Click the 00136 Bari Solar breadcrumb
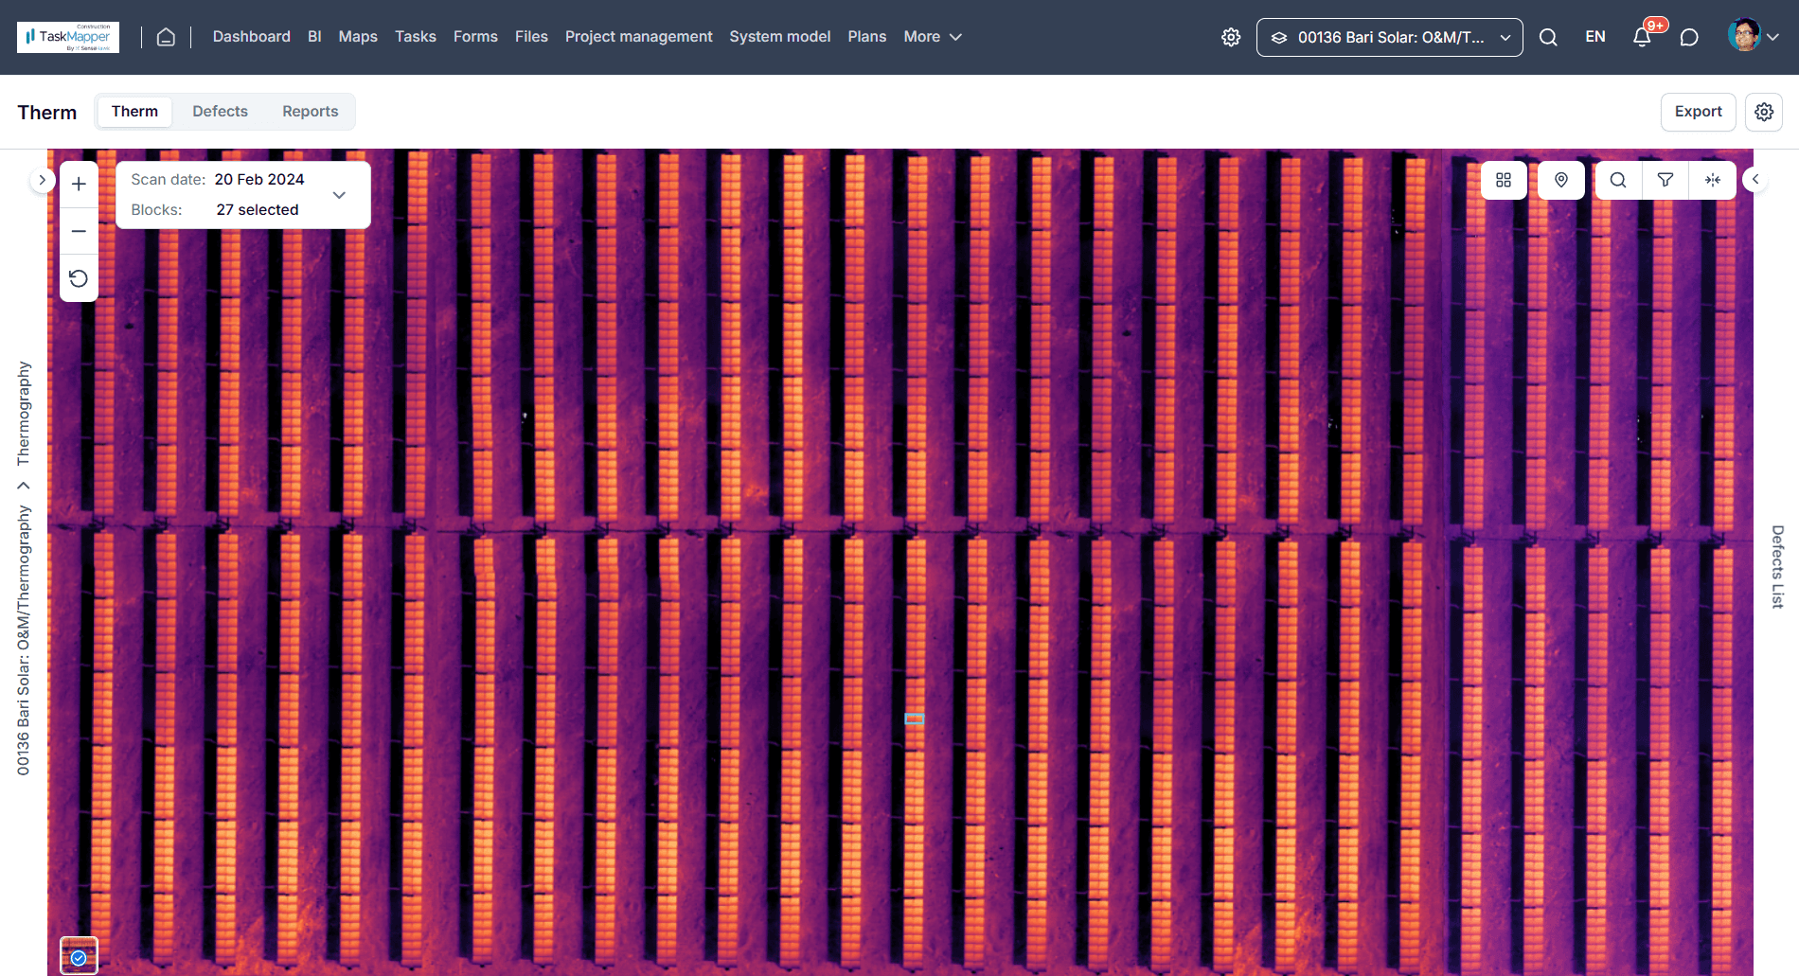The image size is (1799, 976). pos(24,640)
